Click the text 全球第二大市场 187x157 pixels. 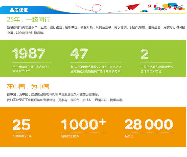point(151,71)
